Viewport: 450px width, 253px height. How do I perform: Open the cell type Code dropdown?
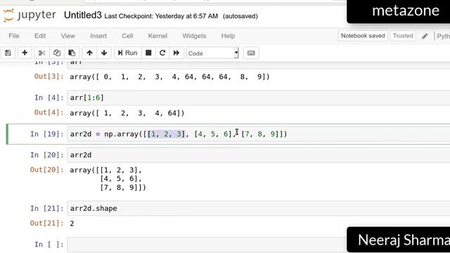(x=212, y=53)
